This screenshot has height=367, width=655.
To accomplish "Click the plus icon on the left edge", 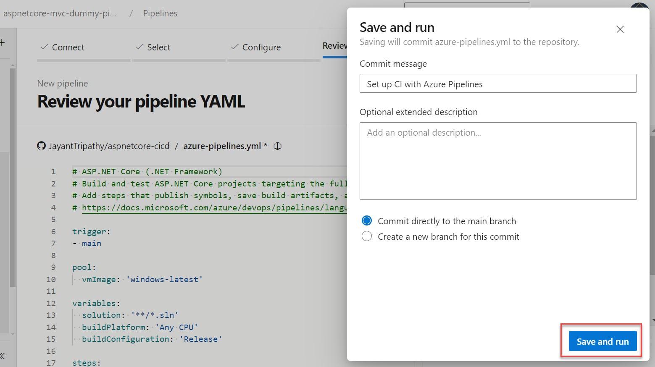I will click(x=3, y=42).
